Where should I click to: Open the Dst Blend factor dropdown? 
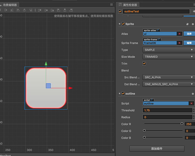tap(168, 84)
